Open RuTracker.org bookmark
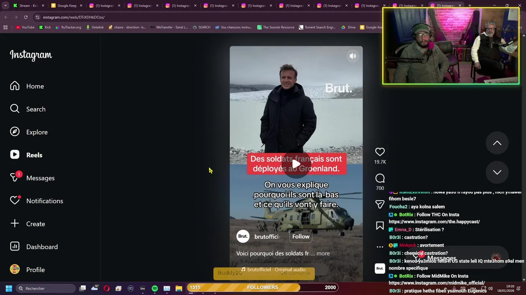The image size is (526, 295). point(68,27)
